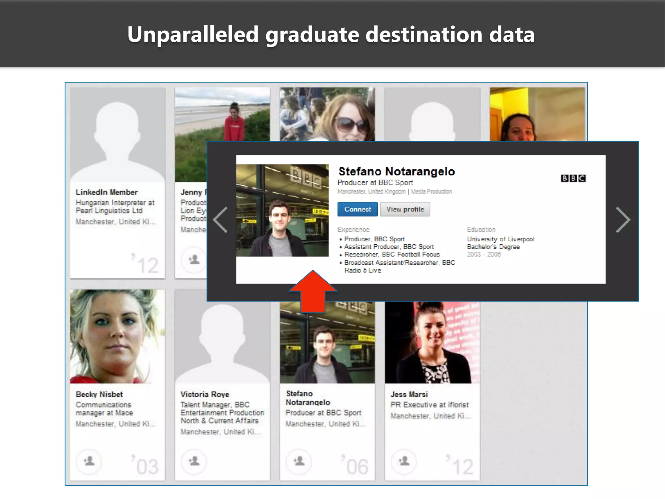Select 'Assistant Producer, BBC Sport' entry
The width and height of the screenshot is (665, 499).
pos(389,247)
